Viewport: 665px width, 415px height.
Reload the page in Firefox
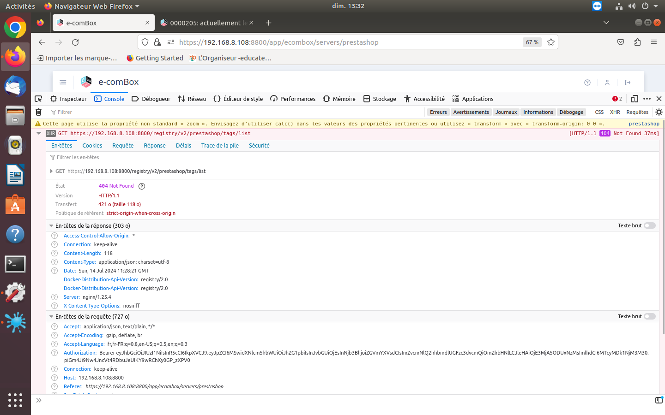(75, 42)
